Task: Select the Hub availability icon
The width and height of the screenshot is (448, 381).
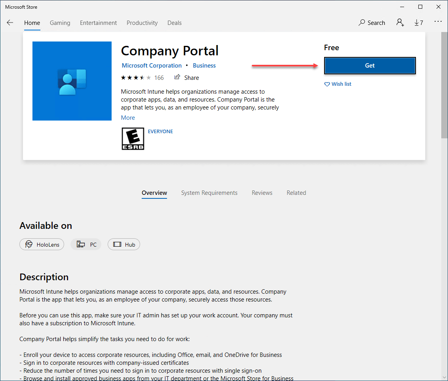Action: (x=123, y=244)
